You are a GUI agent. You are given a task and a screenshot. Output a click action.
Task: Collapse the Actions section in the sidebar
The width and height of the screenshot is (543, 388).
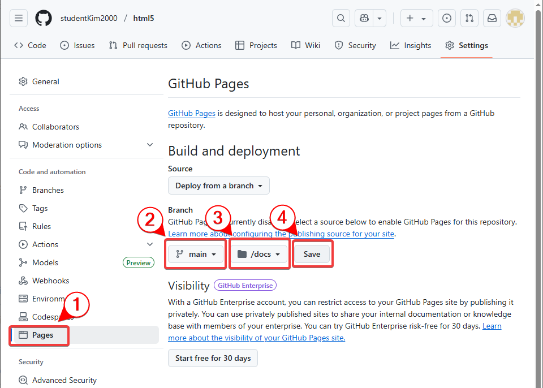(x=149, y=244)
